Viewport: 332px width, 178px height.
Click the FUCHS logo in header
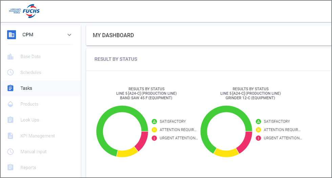click(24, 11)
